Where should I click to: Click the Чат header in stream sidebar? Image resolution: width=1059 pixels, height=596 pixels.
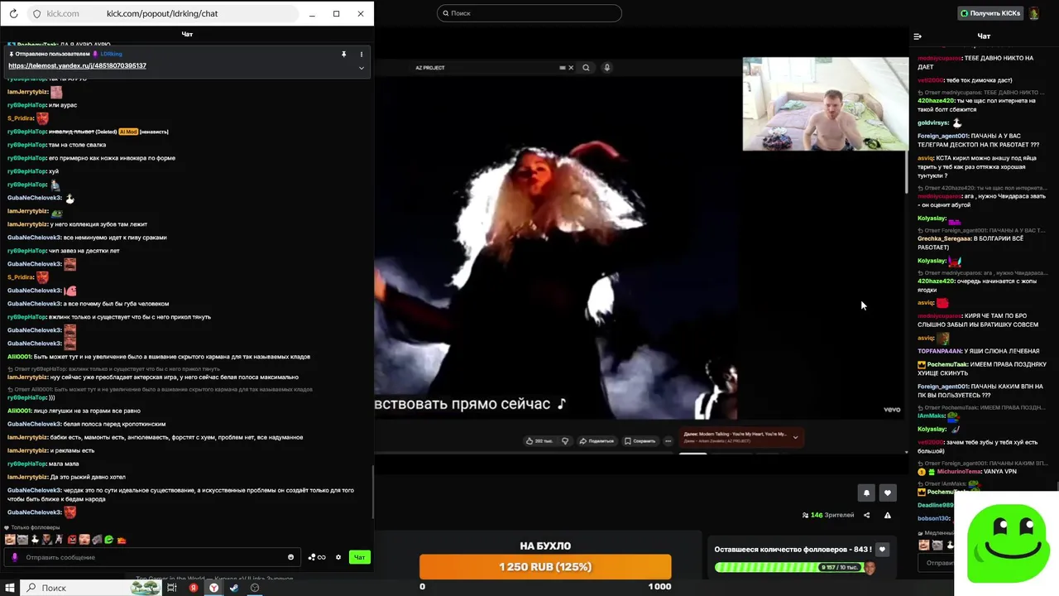[984, 36]
